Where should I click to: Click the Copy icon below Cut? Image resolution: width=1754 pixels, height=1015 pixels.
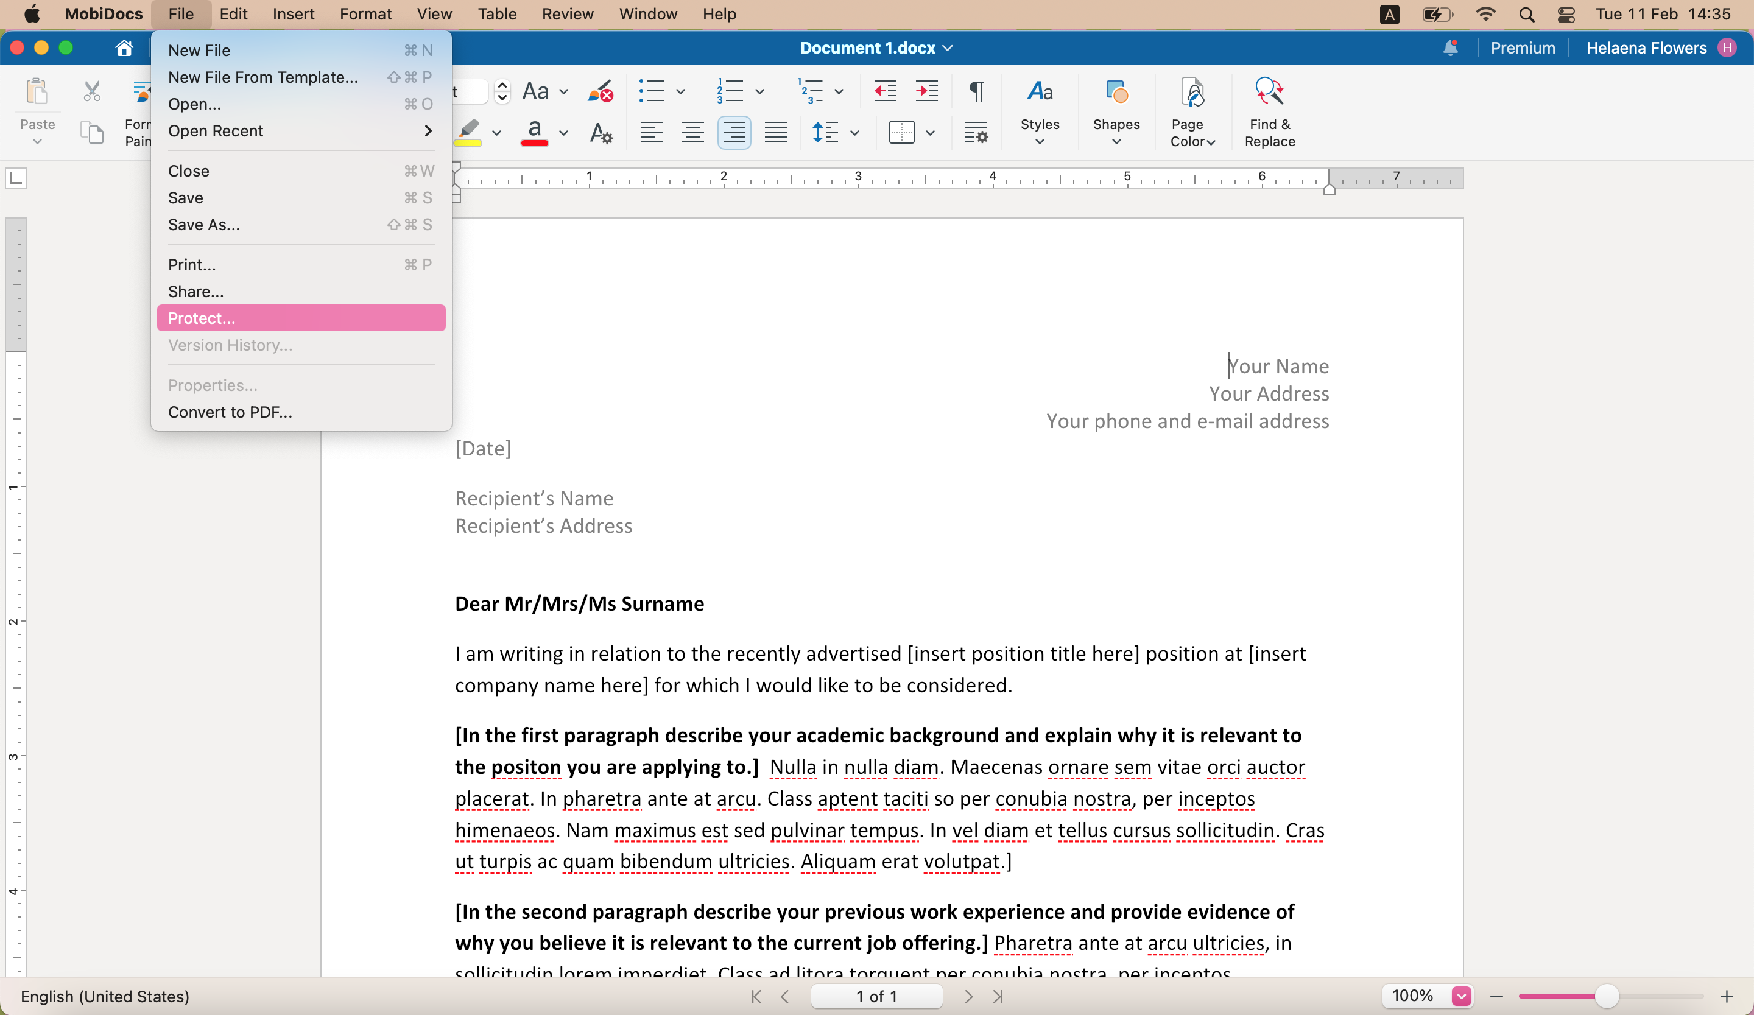click(92, 132)
